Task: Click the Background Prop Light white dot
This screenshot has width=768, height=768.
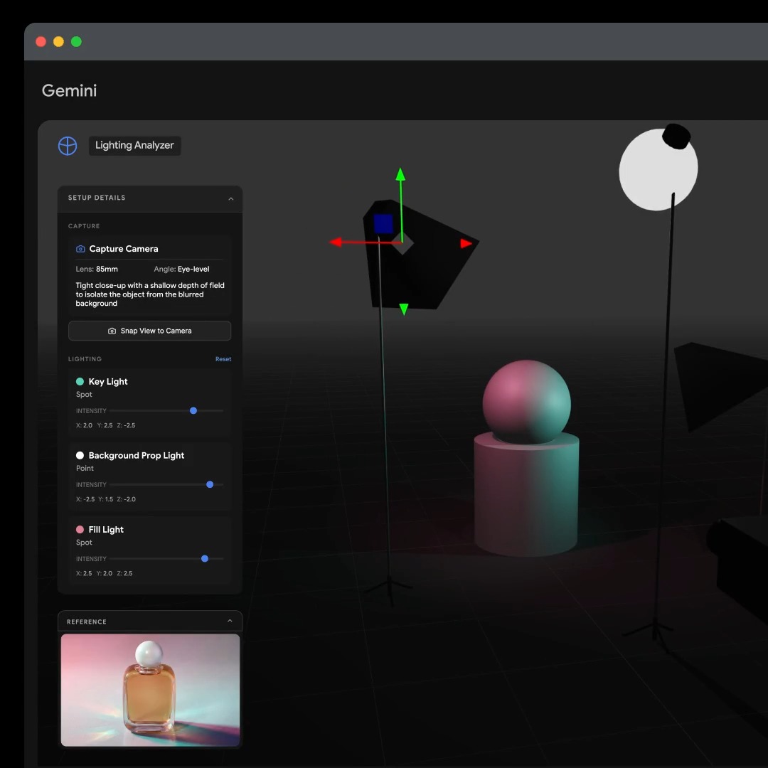Action: coord(80,456)
